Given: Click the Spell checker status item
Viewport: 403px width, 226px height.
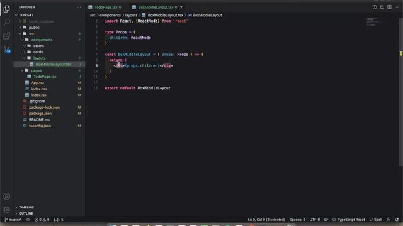Looking at the screenshot, I should (x=376, y=220).
